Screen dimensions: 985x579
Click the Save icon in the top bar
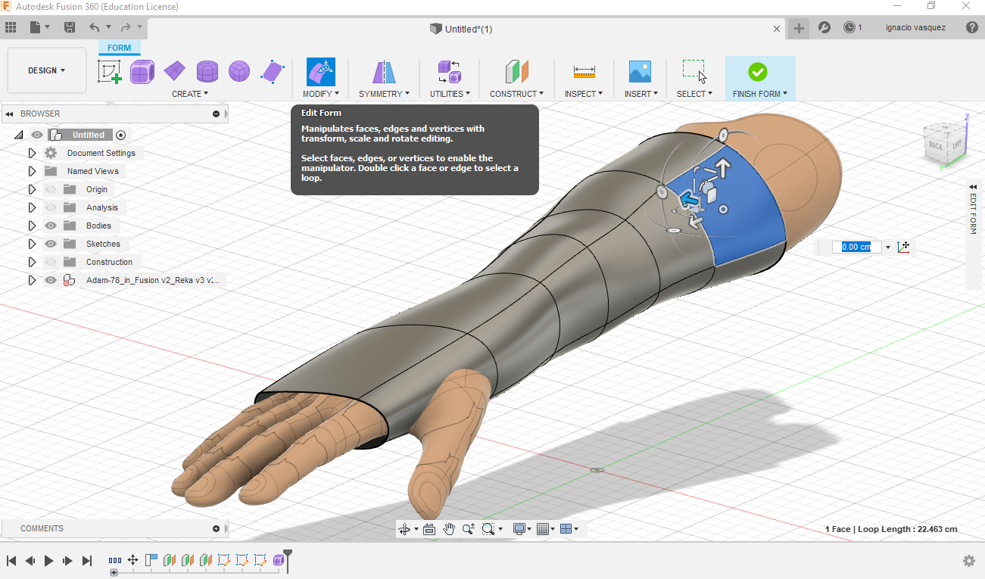(70, 27)
